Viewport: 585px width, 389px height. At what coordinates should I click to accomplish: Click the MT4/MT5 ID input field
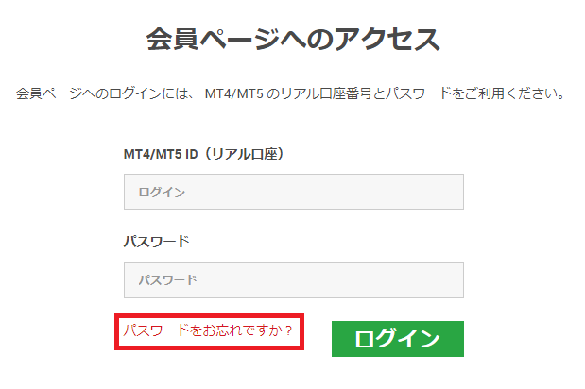293,192
